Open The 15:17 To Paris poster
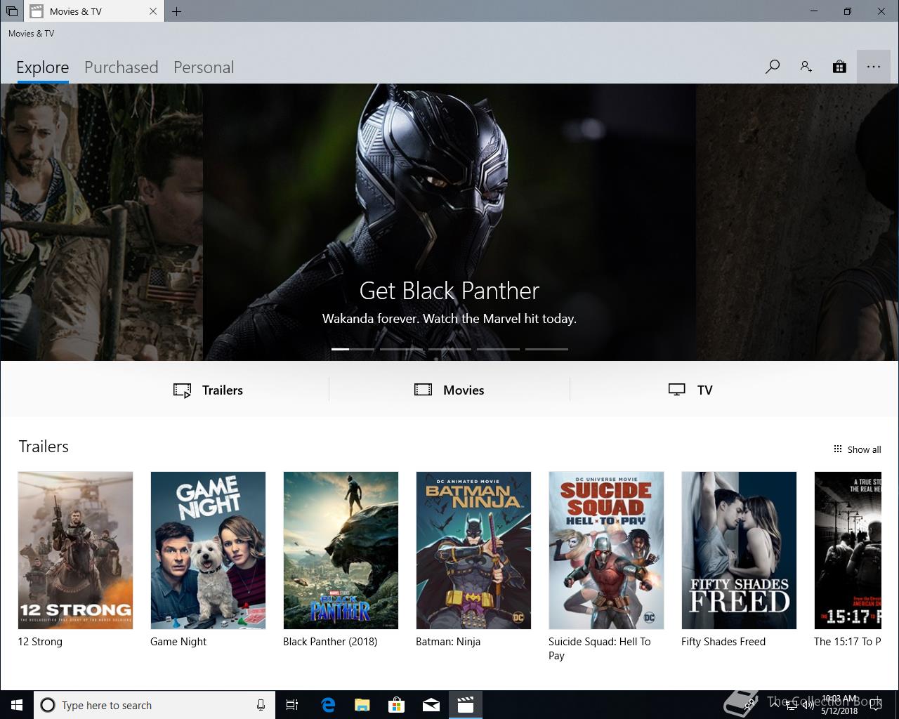 point(848,550)
